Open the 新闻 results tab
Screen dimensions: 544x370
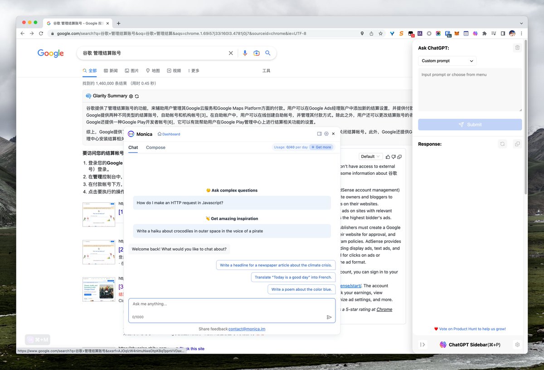[111, 71]
